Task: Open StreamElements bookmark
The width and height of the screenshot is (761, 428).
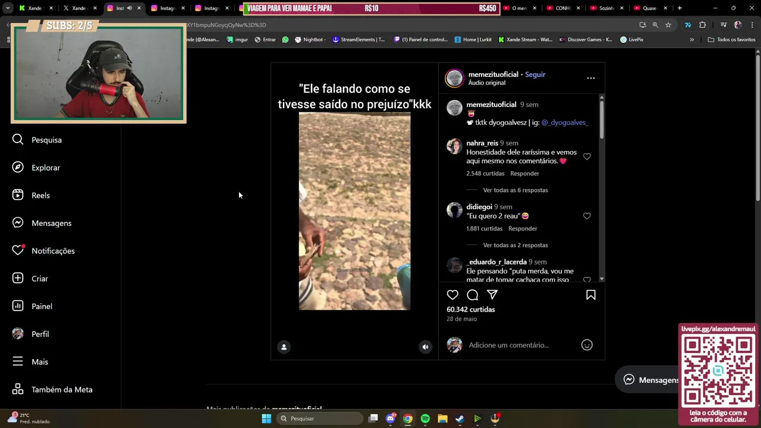Action: pos(359,40)
